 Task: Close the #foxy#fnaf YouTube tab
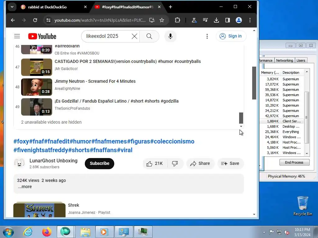[x=159, y=7]
